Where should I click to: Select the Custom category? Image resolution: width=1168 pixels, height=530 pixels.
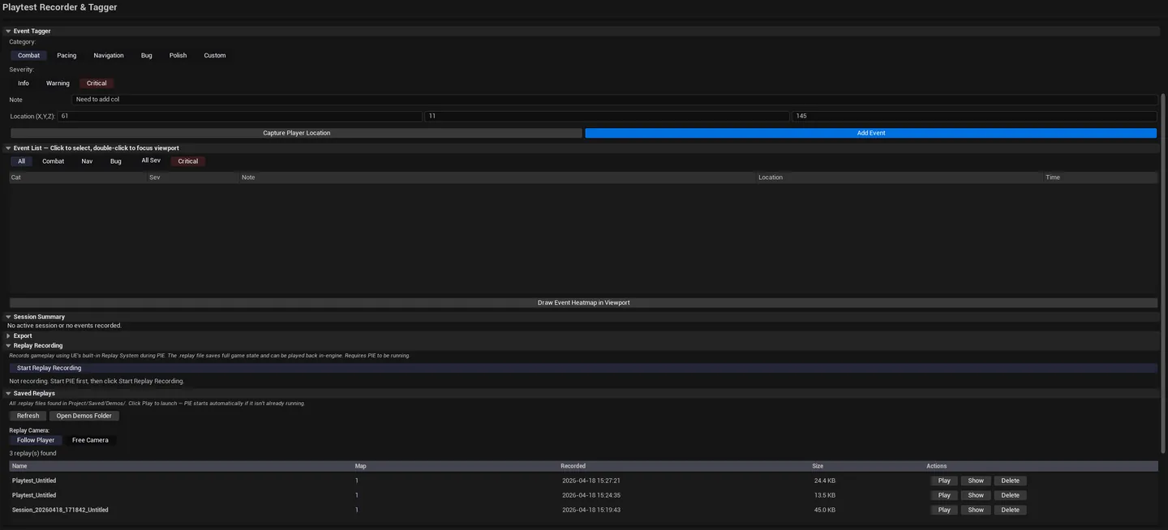[x=215, y=55]
